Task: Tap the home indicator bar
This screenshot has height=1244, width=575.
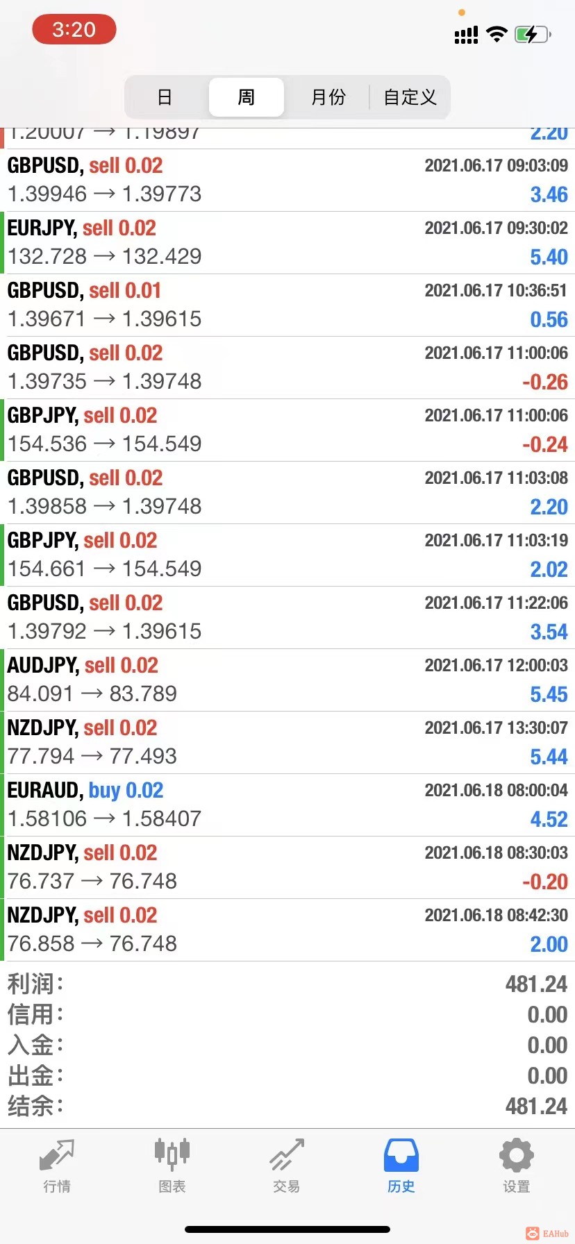Action: [x=287, y=1229]
